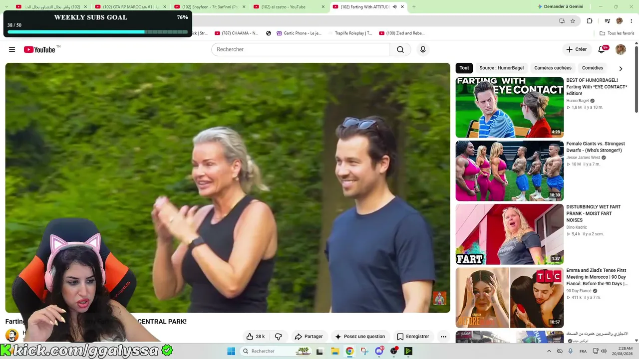
Task: Dislike the video with thumbs down
Action: click(x=279, y=337)
